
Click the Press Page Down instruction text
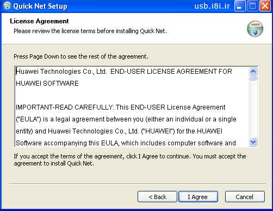click(81, 56)
